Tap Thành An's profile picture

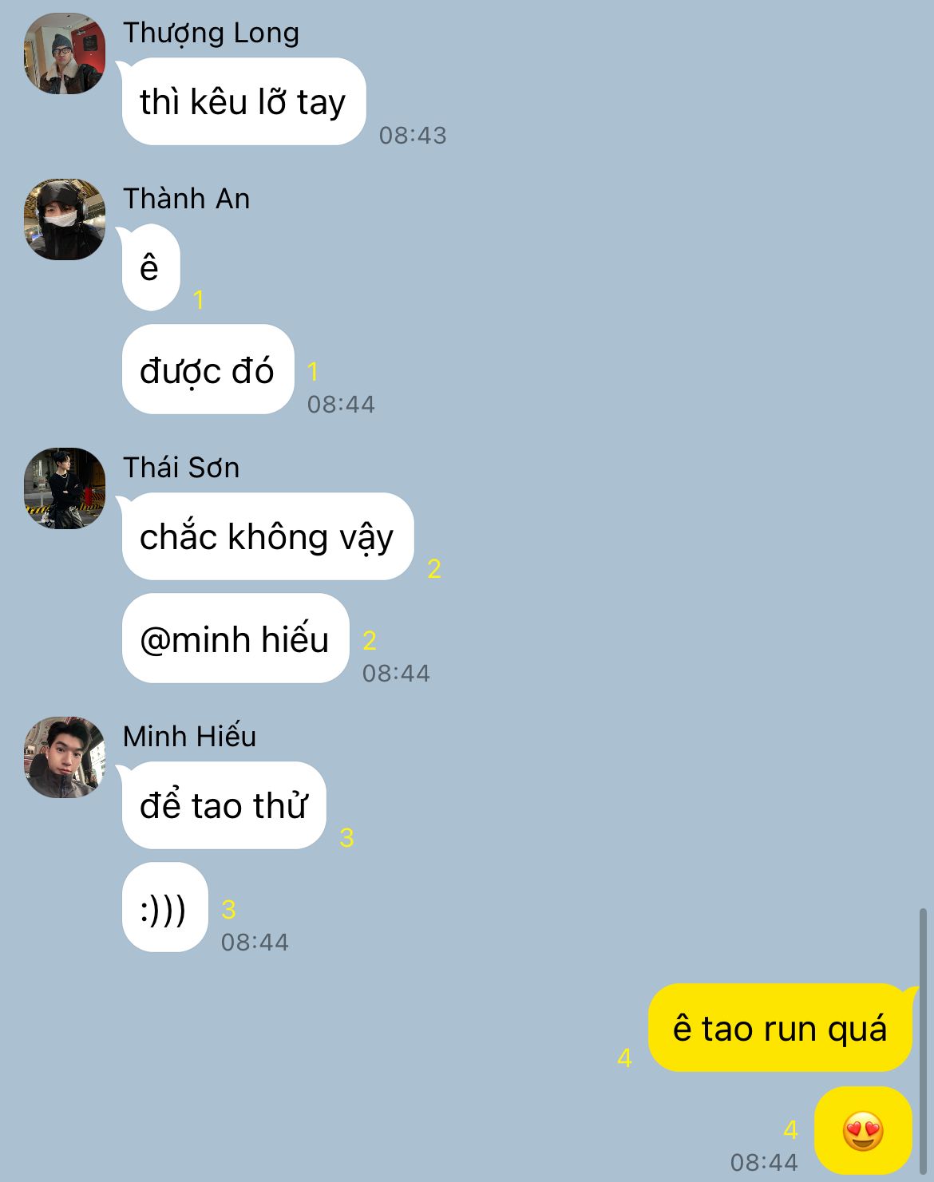click(x=65, y=219)
